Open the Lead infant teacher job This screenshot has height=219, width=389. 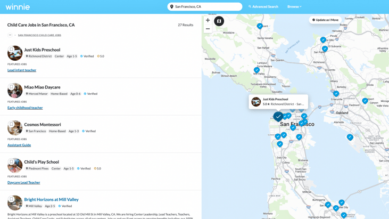(x=22, y=70)
